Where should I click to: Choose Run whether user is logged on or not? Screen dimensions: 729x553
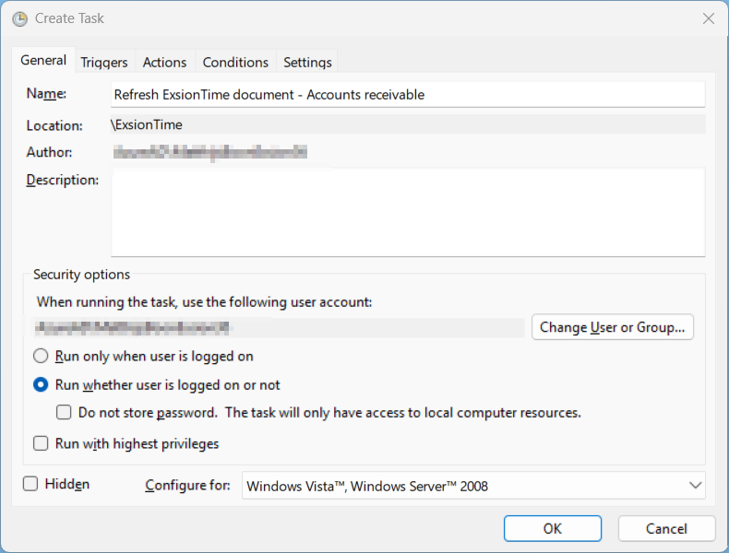pyautogui.click(x=42, y=385)
